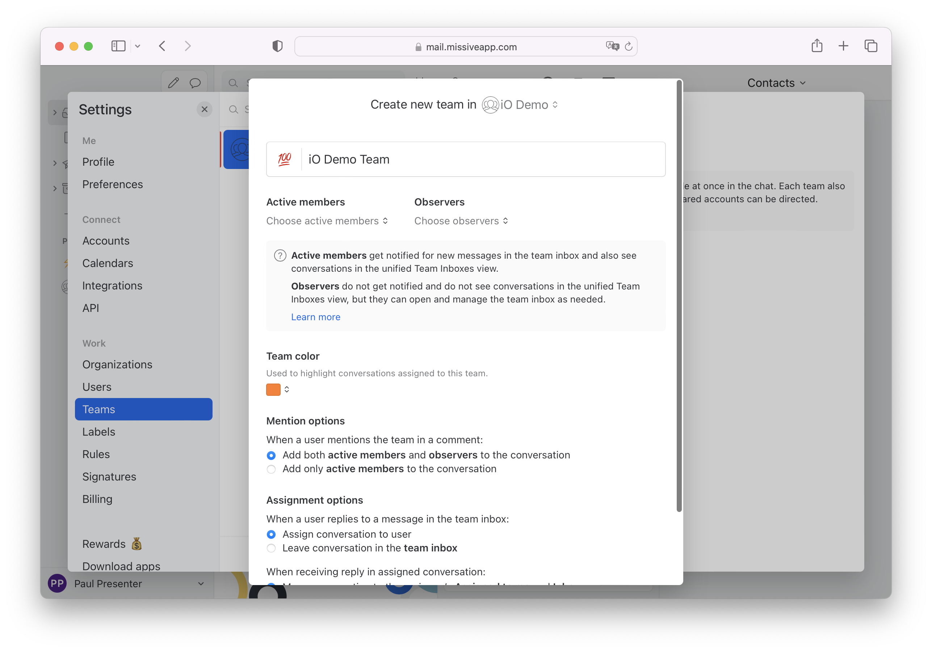The height and width of the screenshot is (652, 932).
Task: Click the Learn more link
Action: tap(315, 317)
